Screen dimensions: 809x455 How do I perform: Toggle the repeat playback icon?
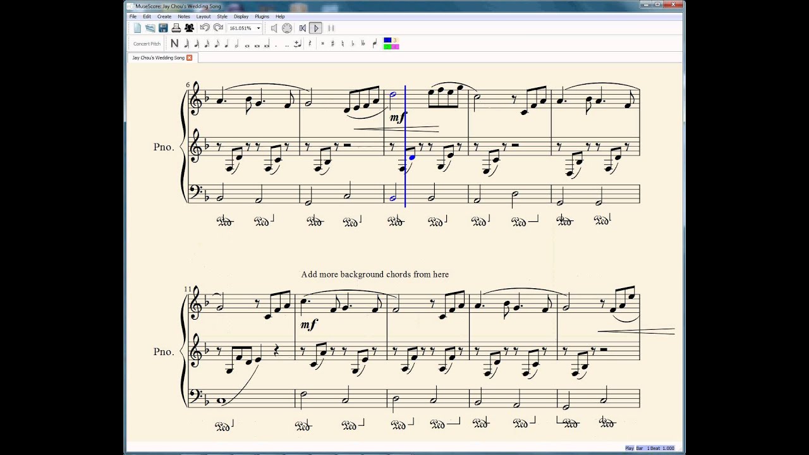[x=331, y=28]
